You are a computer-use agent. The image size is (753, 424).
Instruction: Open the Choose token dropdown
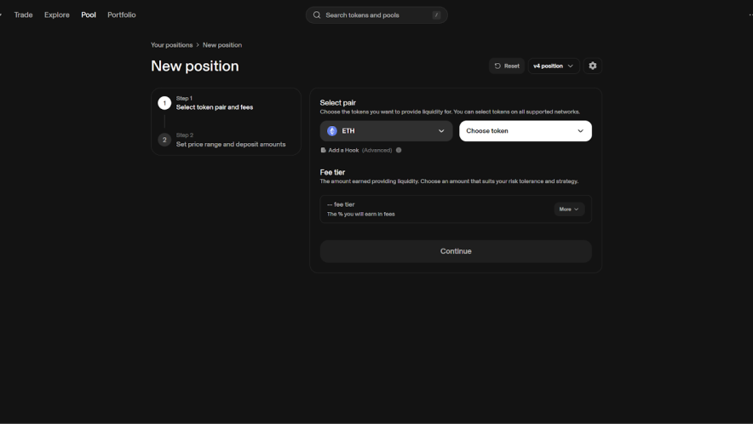point(525,131)
